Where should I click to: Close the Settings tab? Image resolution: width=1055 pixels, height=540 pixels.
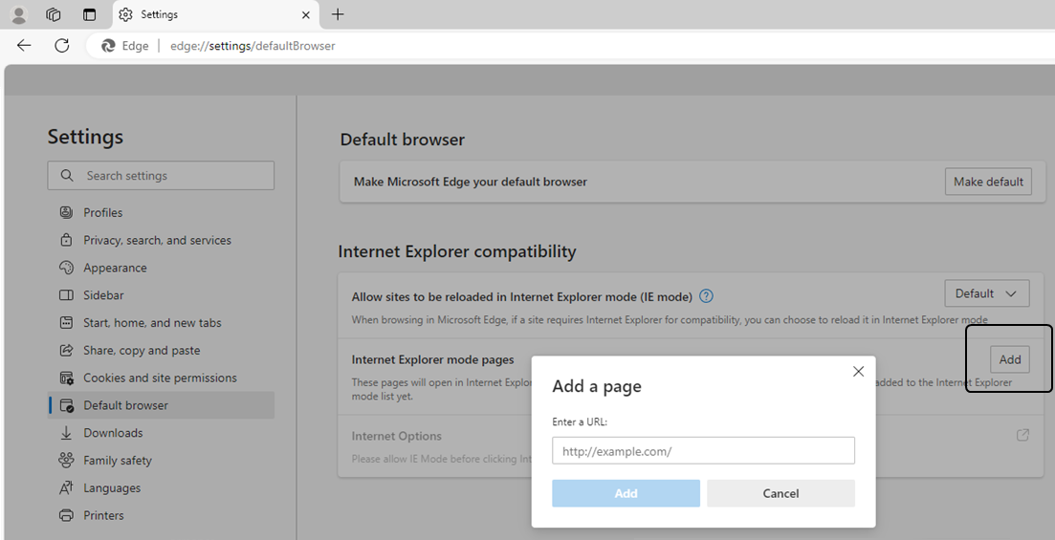click(306, 14)
